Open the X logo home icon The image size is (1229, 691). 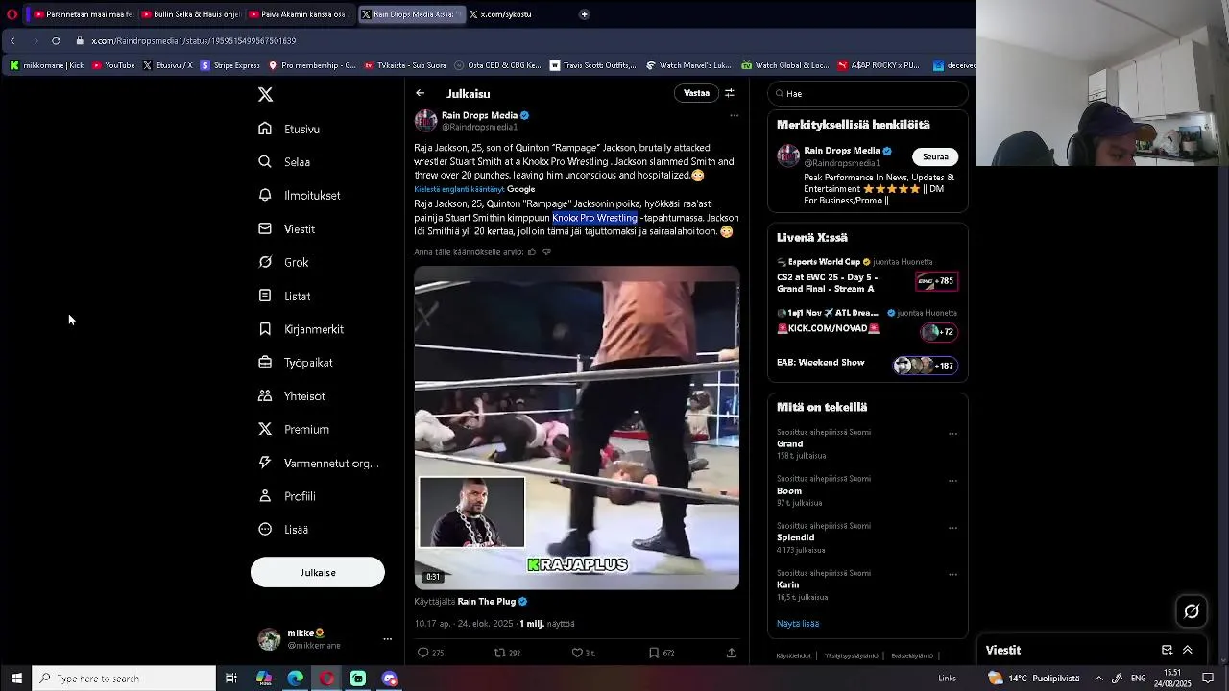click(266, 94)
